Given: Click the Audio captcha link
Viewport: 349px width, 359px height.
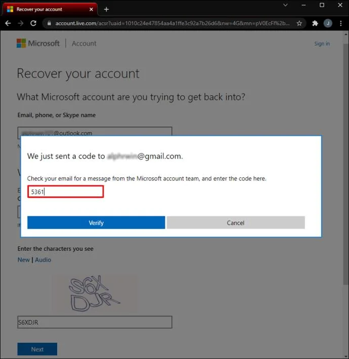Looking at the screenshot, I should coord(43,260).
